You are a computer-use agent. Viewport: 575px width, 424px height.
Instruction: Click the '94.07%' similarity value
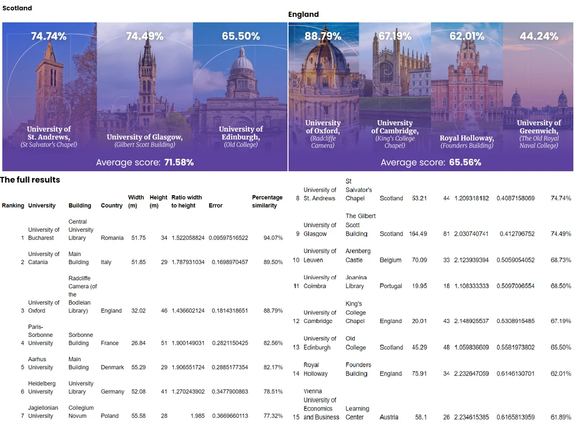coord(273,238)
